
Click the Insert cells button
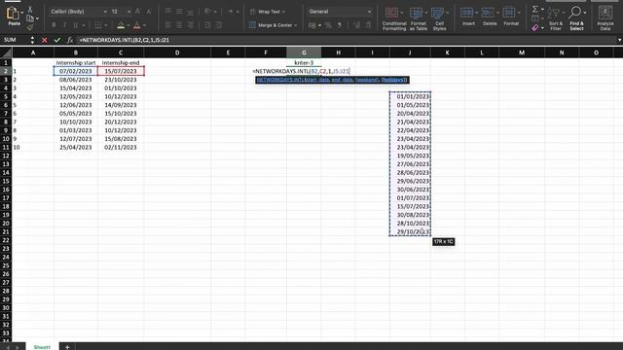pos(468,17)
